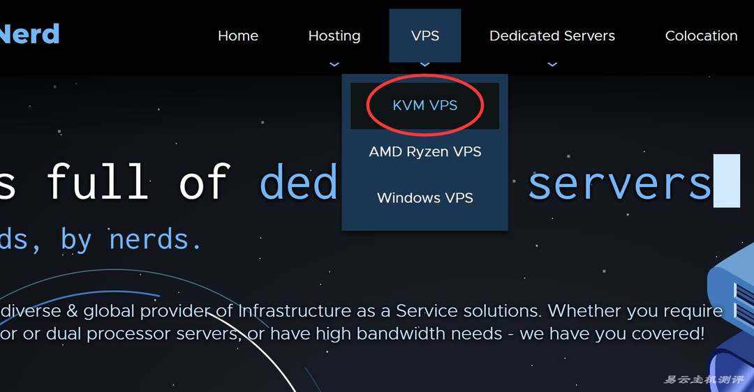Click the blinking typing cursor block

726,181
